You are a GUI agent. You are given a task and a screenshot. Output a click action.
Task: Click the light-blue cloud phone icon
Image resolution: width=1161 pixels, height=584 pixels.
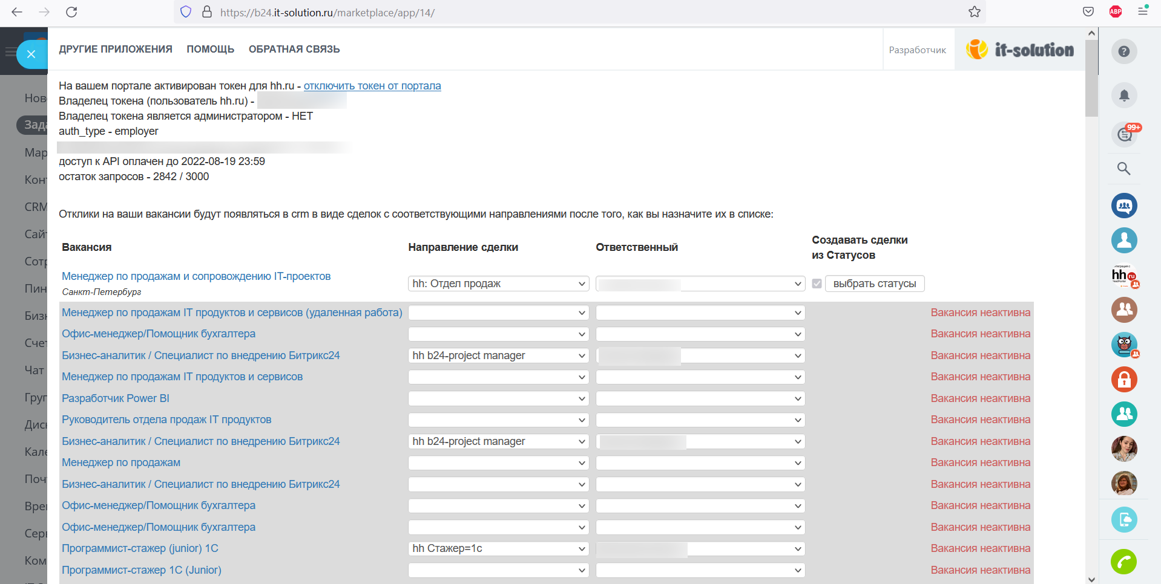[1124, 519]
